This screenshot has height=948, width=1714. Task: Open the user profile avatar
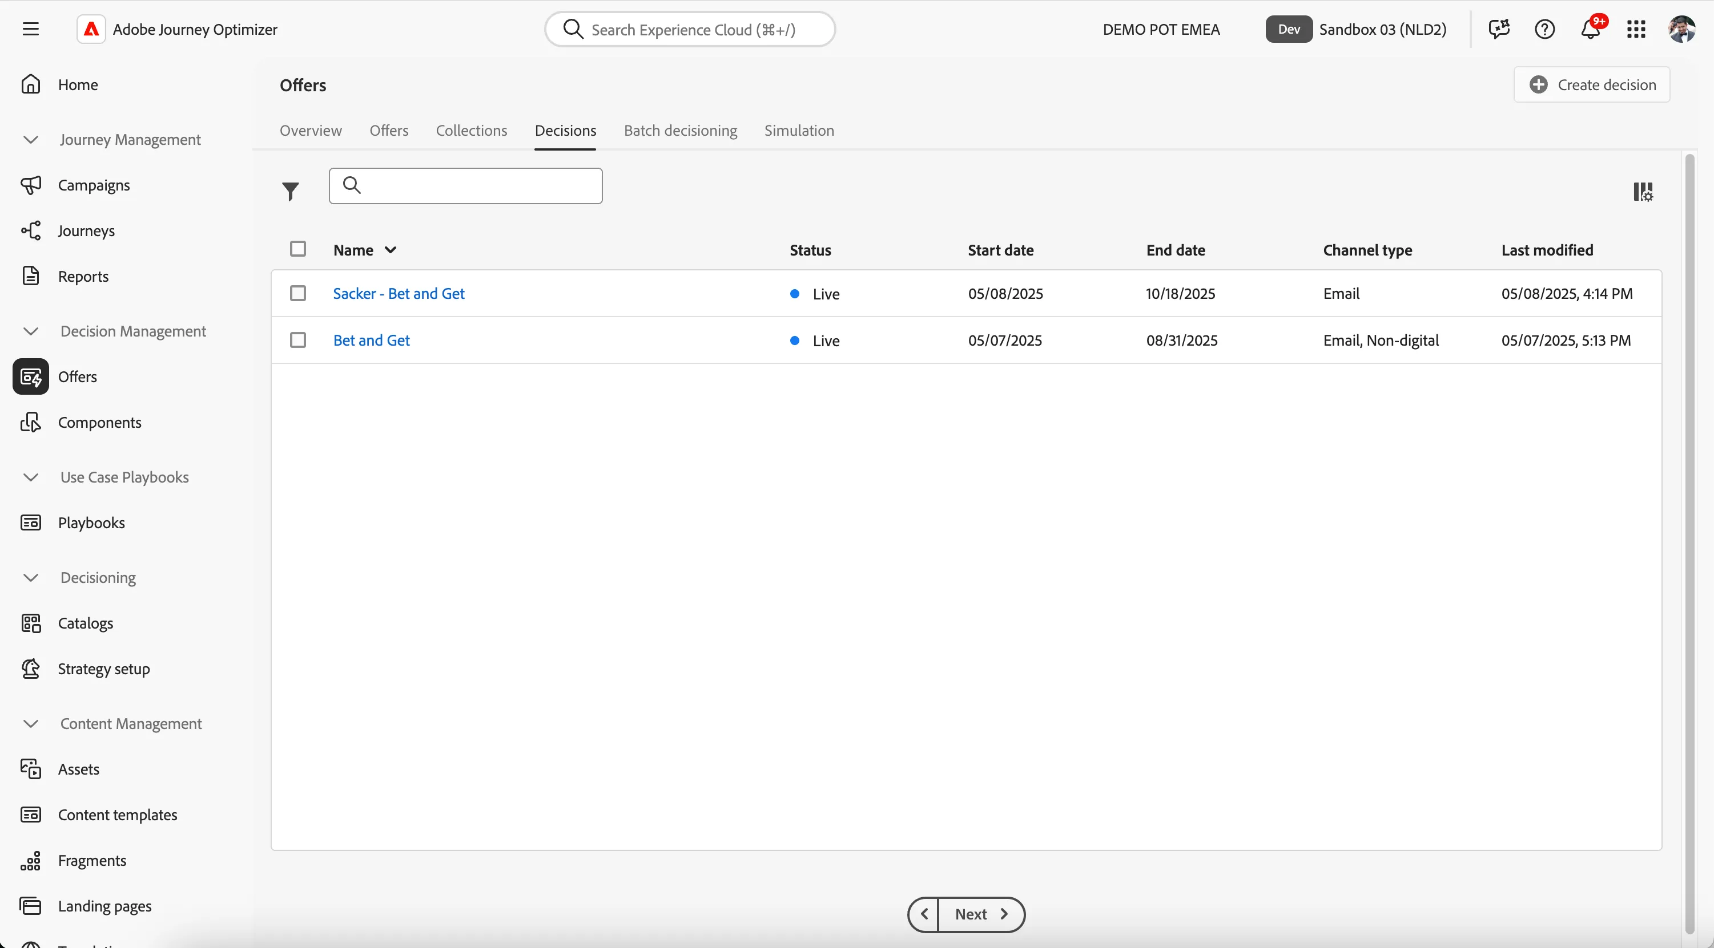click(1681, 29)
